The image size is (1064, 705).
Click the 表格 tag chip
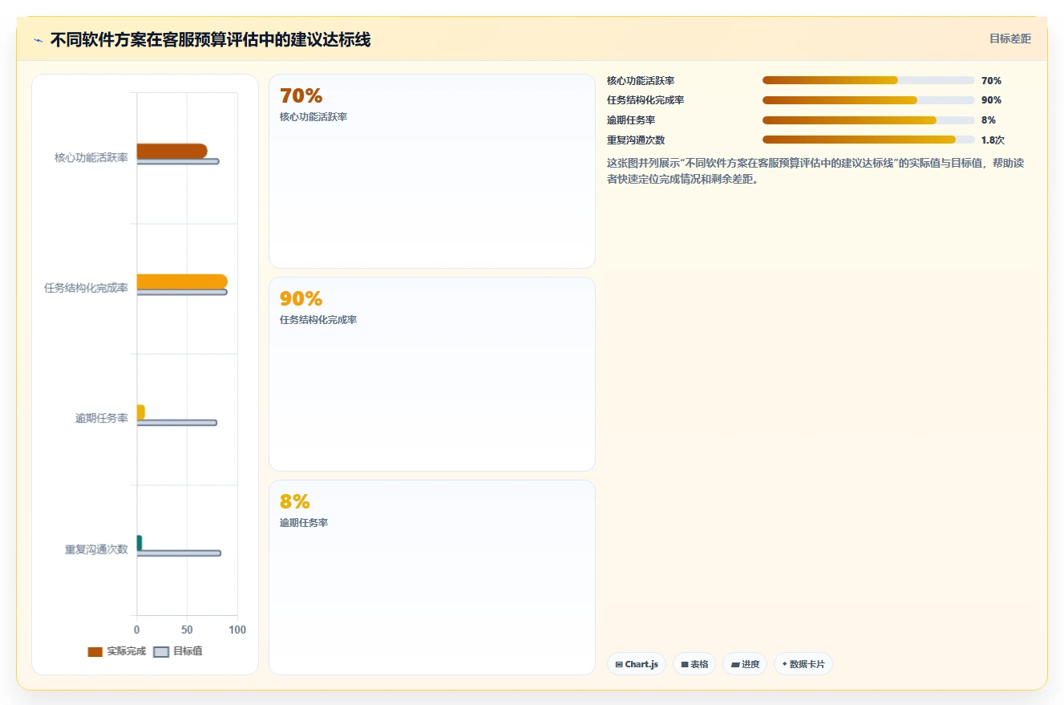(694, 664)
